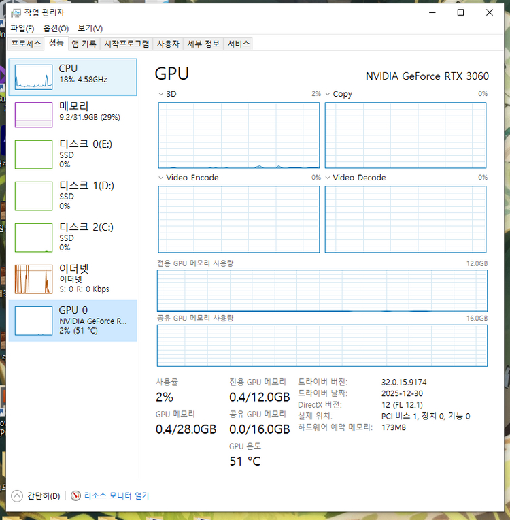Image resolution: width=510 pixels, height=520 pixels.
Task: Click the NVIDIA GeForce RTX 3060 title
Action: 427,76
